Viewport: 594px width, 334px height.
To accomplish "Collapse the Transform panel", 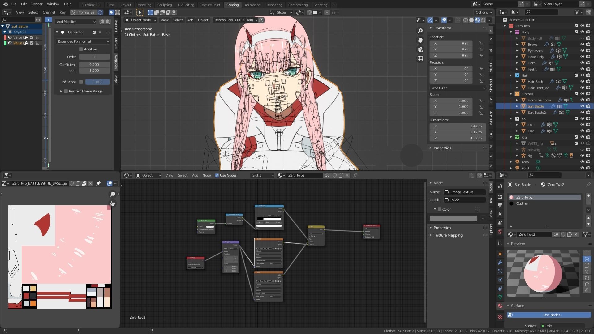I will 431,28.
